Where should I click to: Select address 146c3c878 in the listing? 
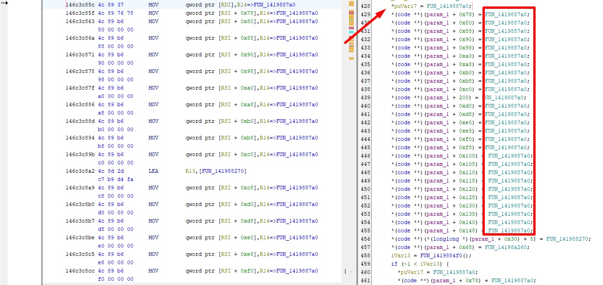click(80, 71)
